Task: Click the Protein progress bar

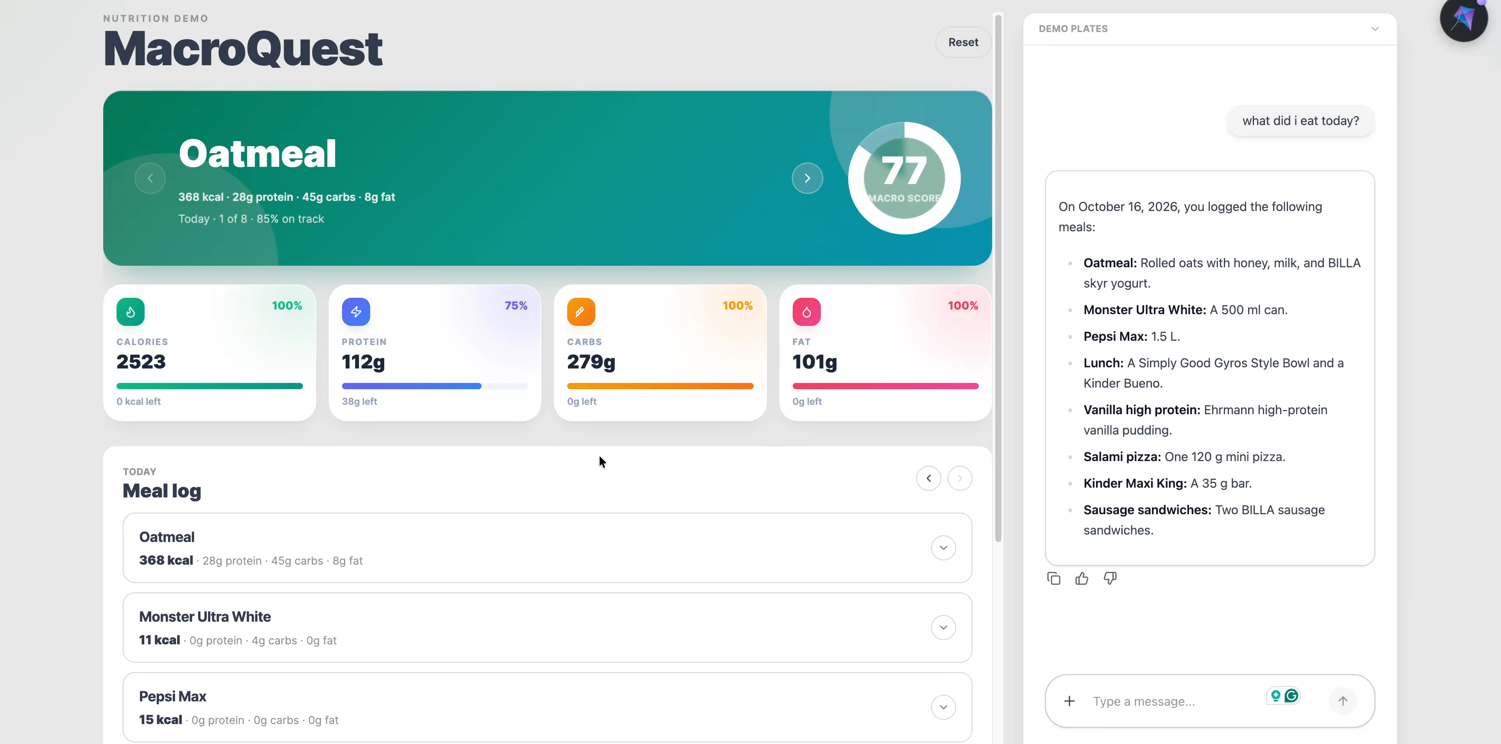Action: pyautogui.click(x=435, y=386)
